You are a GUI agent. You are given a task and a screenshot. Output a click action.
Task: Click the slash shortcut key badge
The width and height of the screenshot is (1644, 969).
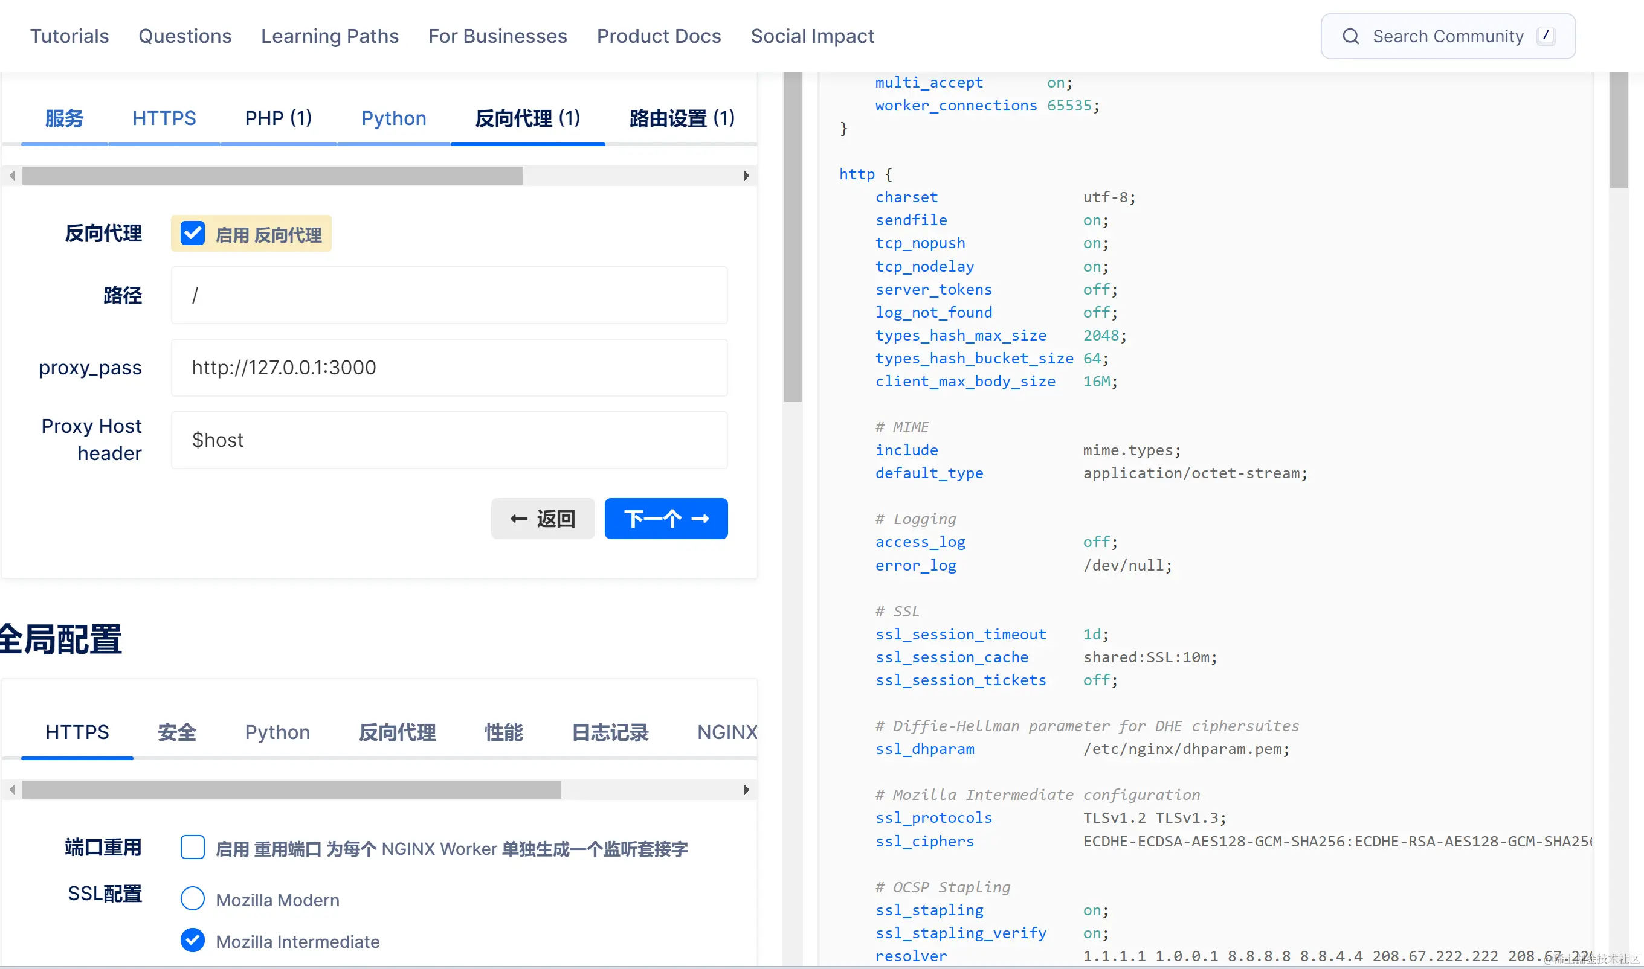pos(1546,35)
